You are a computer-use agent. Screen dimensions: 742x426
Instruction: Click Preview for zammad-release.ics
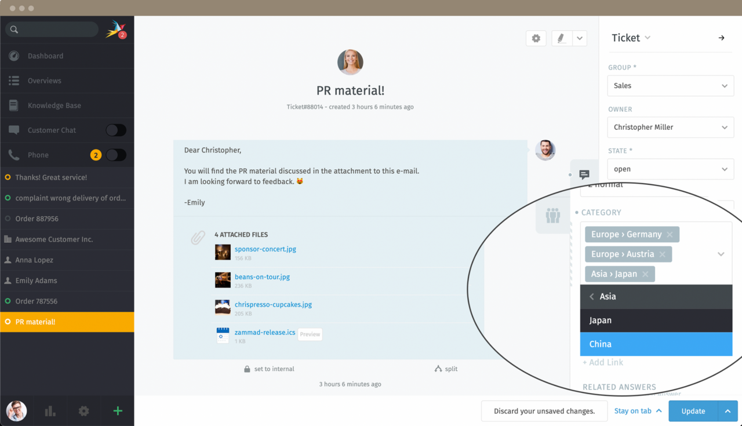310,334
